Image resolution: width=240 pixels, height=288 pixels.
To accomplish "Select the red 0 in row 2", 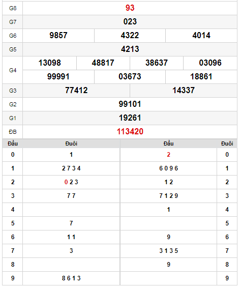I will tap(66, 182).
